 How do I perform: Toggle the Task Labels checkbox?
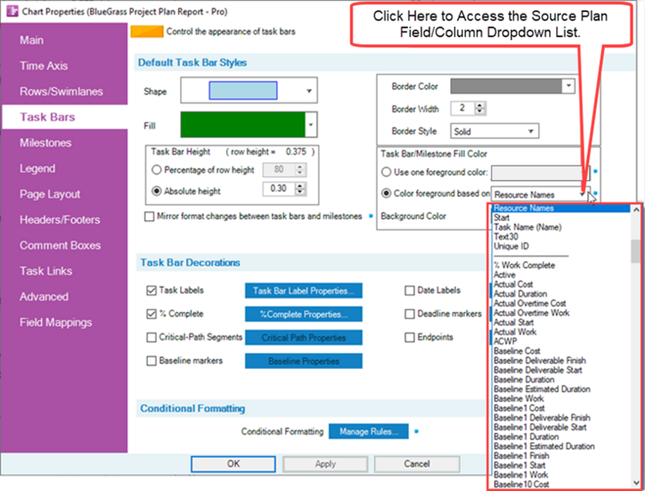(151, 290)
